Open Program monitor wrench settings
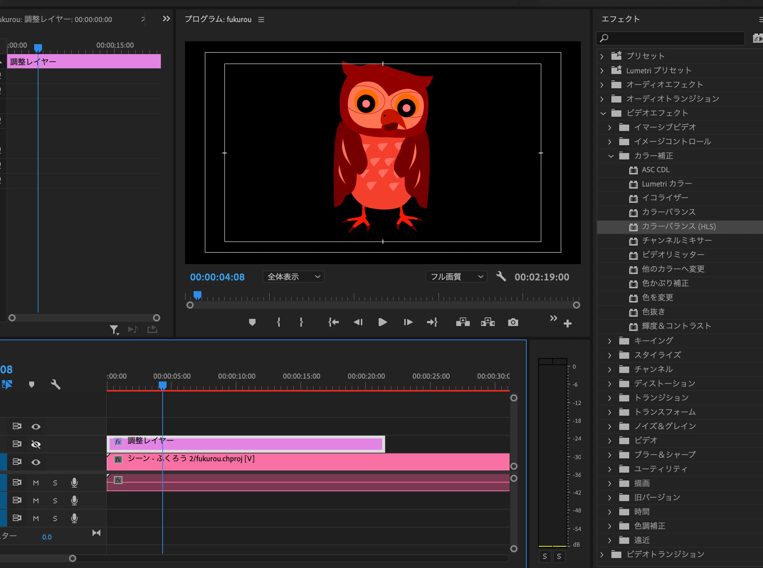This screenshot has height=568, width=763. coord(501,277)
